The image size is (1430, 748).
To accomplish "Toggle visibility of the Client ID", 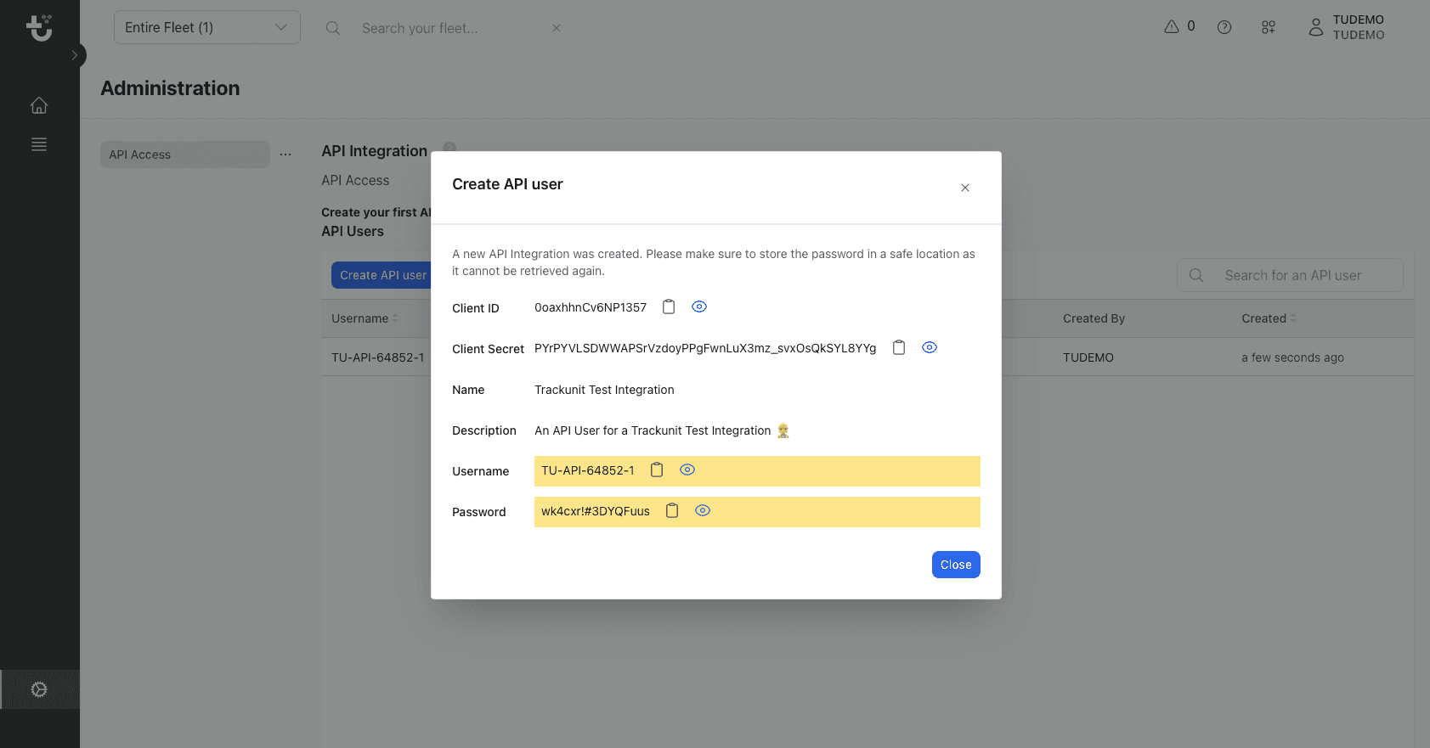I will (x=699, y=307).
